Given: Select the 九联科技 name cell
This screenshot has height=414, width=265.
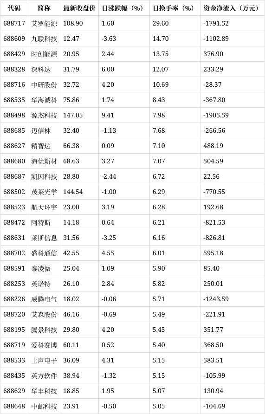Looking at the screenshot, I should click(44, 39).
